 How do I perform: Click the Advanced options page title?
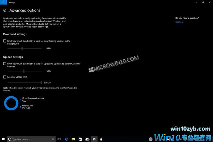[25, 10]
